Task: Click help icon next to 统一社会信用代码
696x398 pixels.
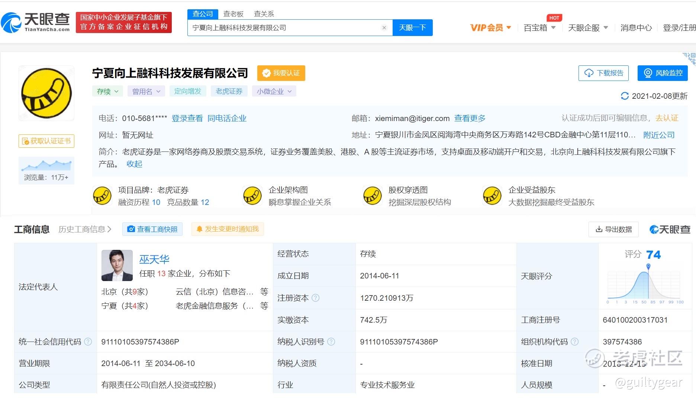Action: (x=88, y=342)
